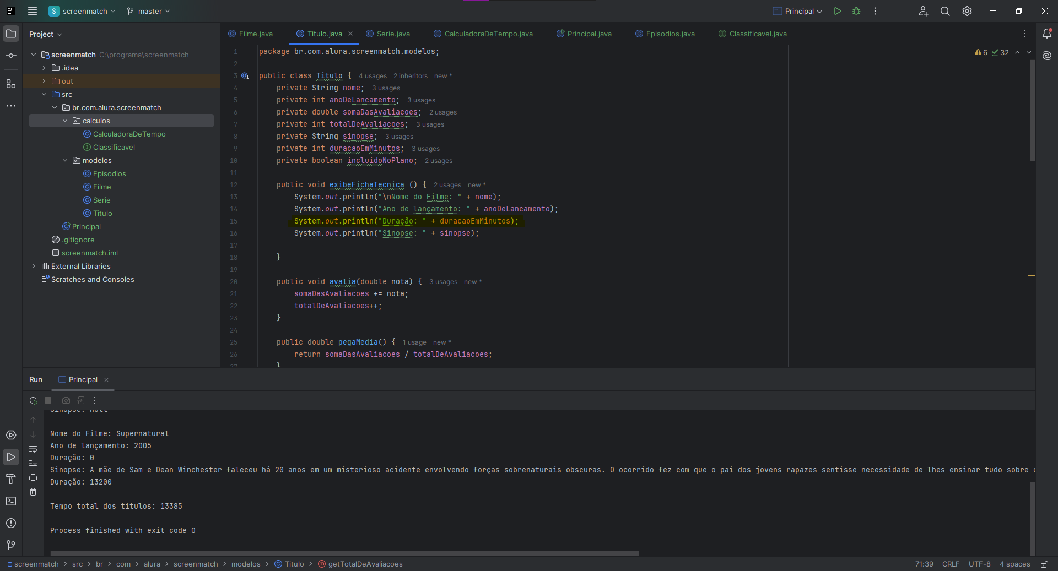
Task: Collapse the modelos package
Action: coord(65,160)
